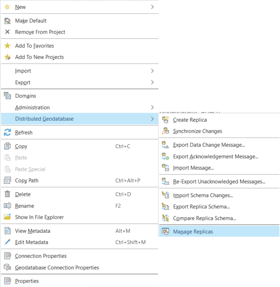
Task: Click the Edit Metadata pencil icon
Action: (7, 242)
